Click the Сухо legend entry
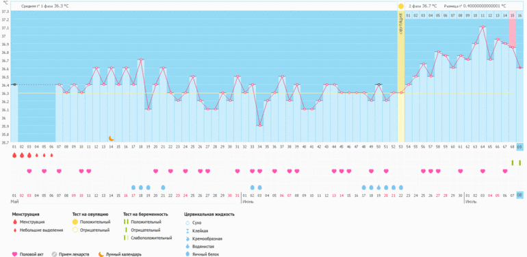The height and width of the screenshot is (257, 527). (197, 222)
